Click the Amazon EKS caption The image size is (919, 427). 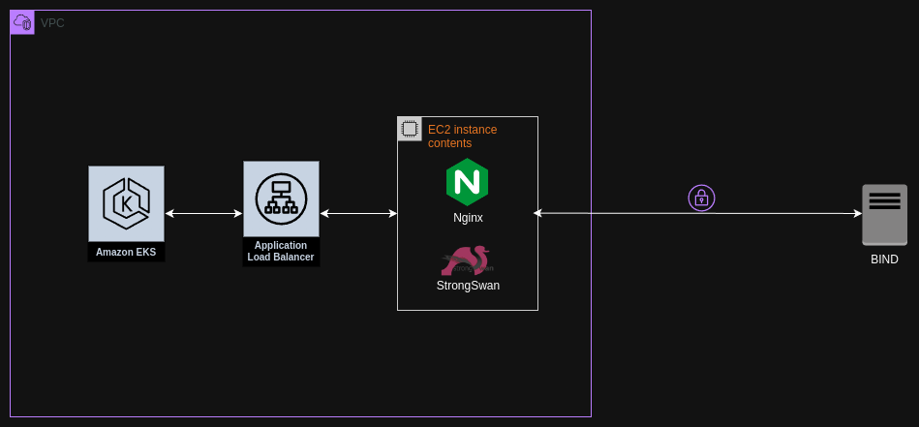pos(126,252)
